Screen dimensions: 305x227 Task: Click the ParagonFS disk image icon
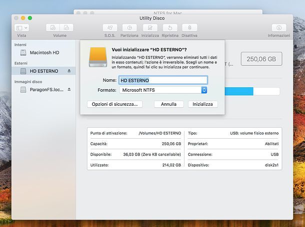pos(23,90)
